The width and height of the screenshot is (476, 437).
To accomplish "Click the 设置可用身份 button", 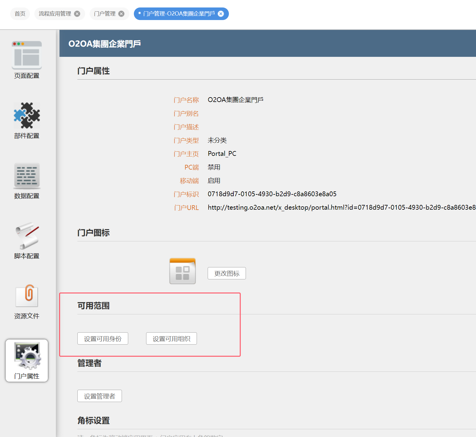I will click(103, 339).
